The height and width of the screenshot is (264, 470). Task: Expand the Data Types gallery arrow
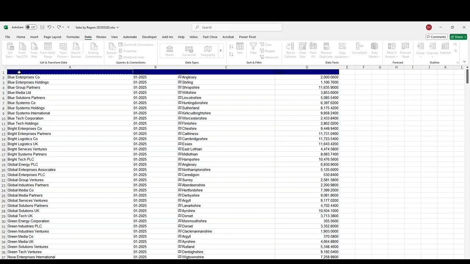pyautogui.click(x=221, y=51)
